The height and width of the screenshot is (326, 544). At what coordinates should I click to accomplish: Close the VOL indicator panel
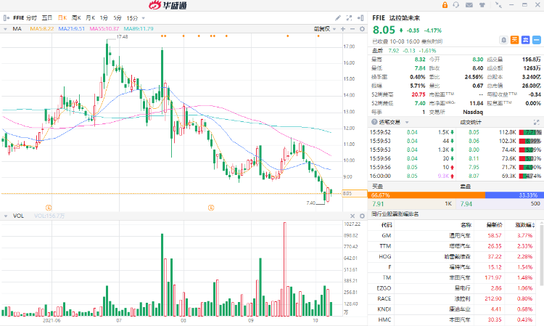coord(353,216)
